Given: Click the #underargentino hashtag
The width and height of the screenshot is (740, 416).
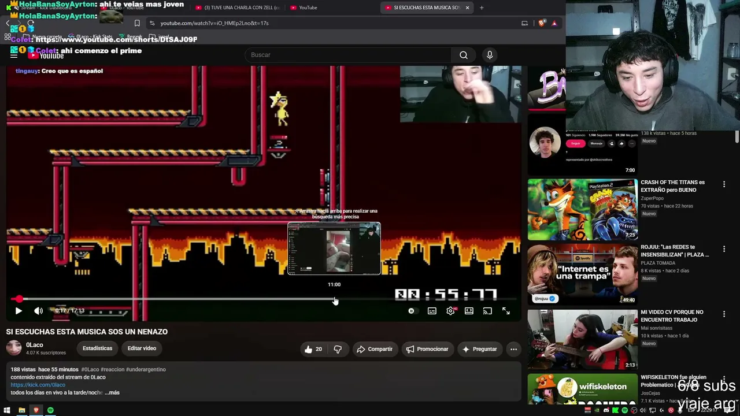Looking at the screenshot, I should click(x=146, y=369).
